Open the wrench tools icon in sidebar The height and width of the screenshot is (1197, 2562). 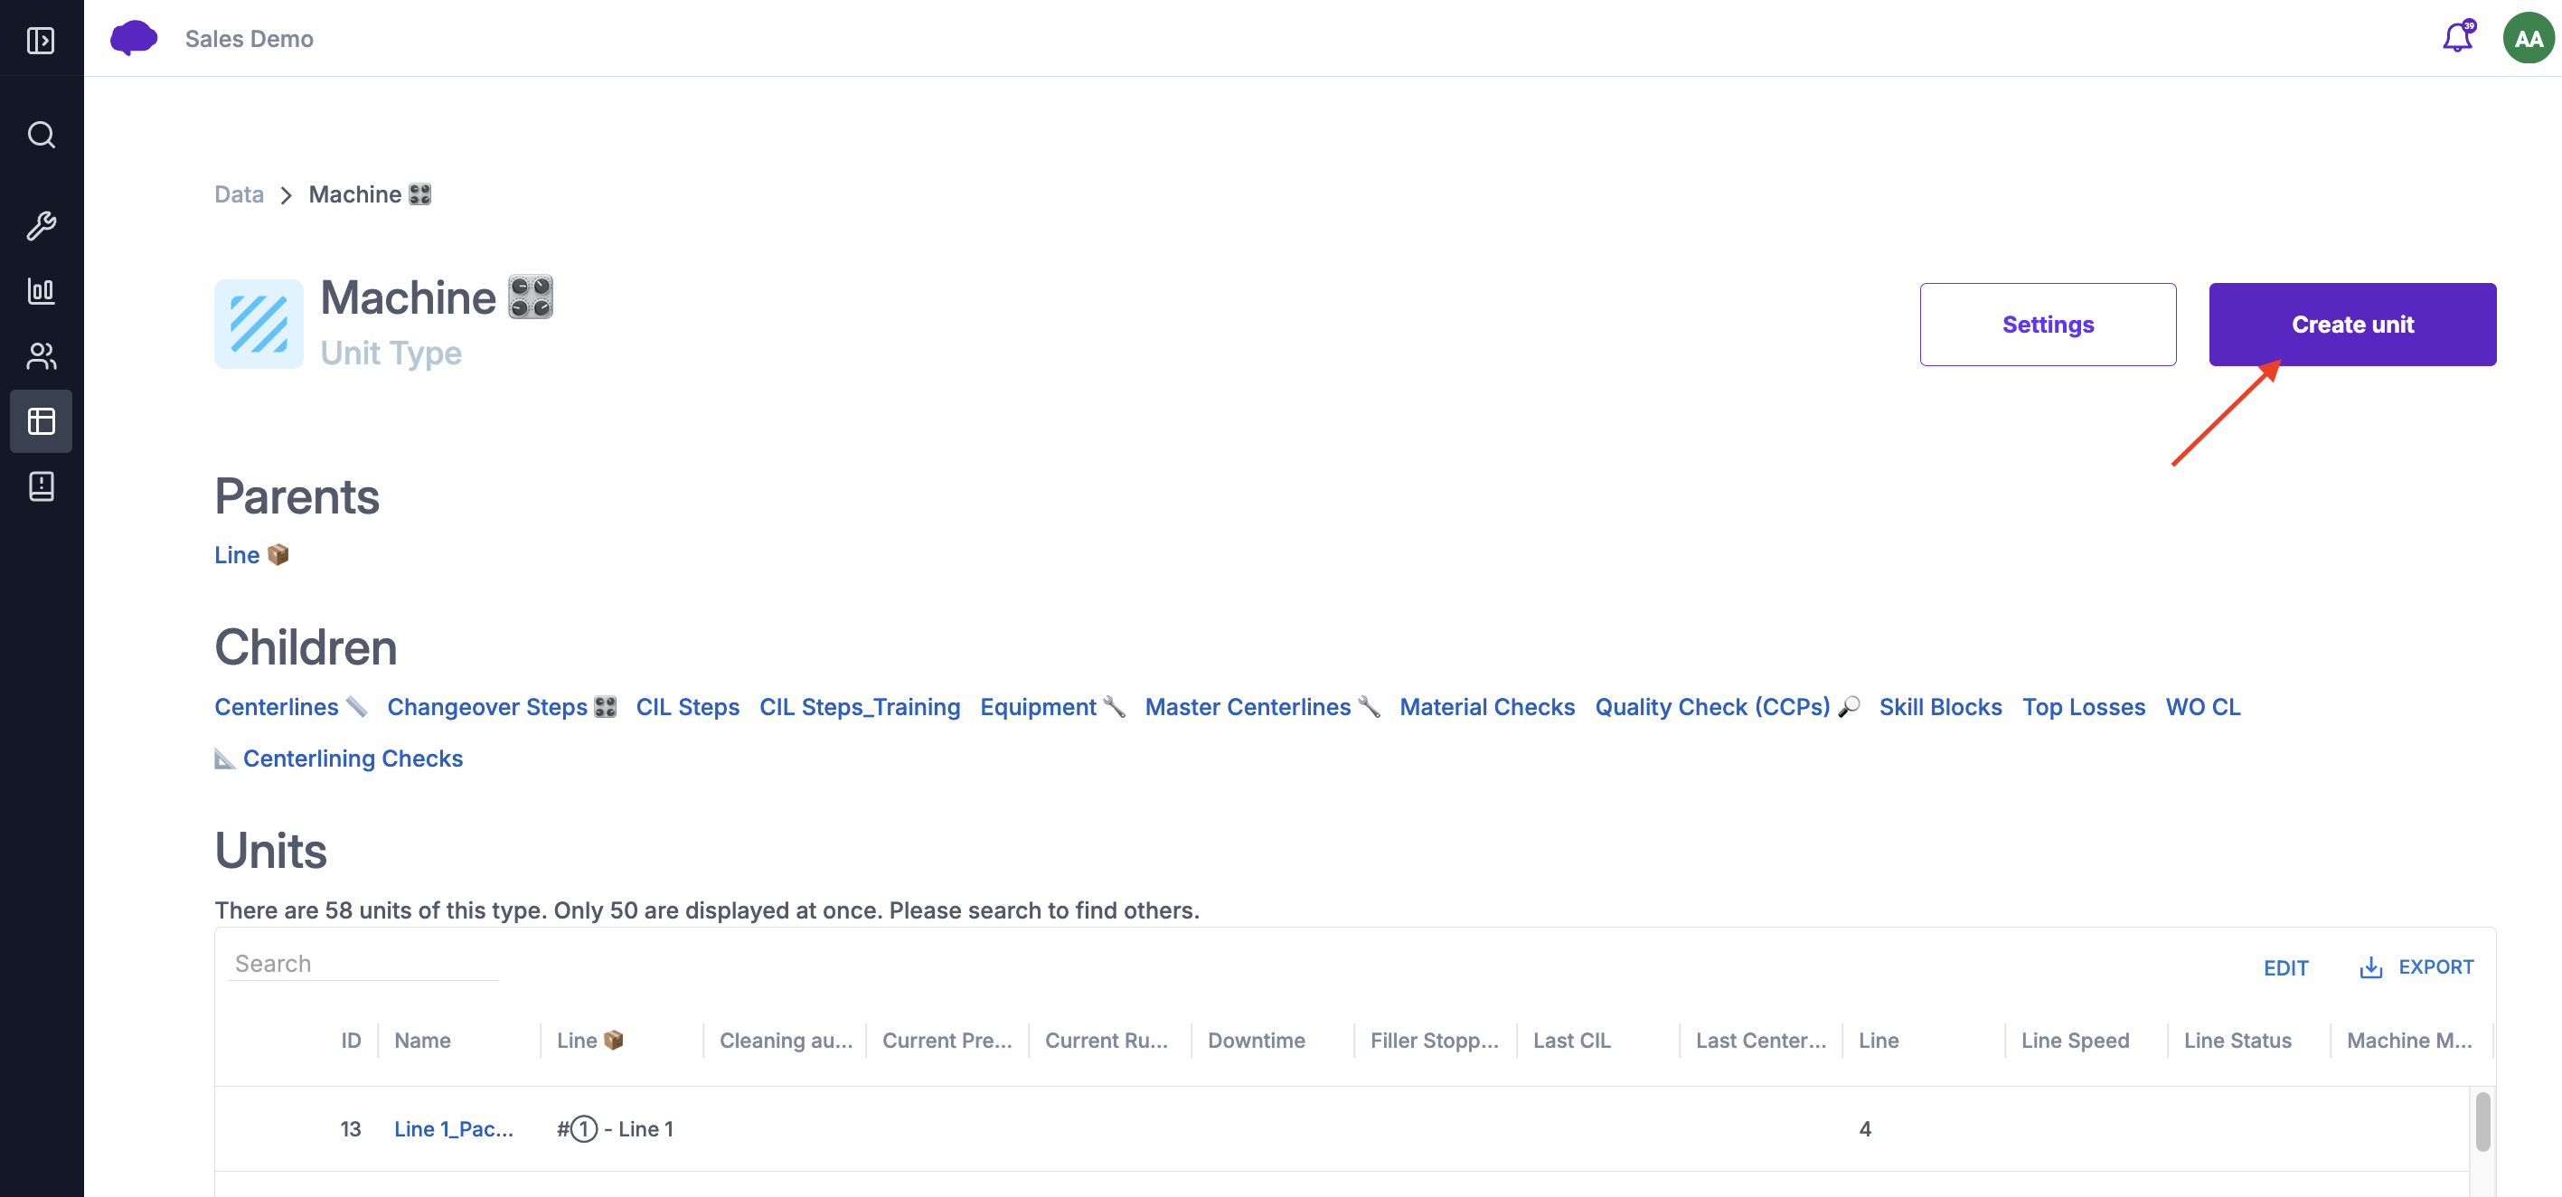(41, 226)
